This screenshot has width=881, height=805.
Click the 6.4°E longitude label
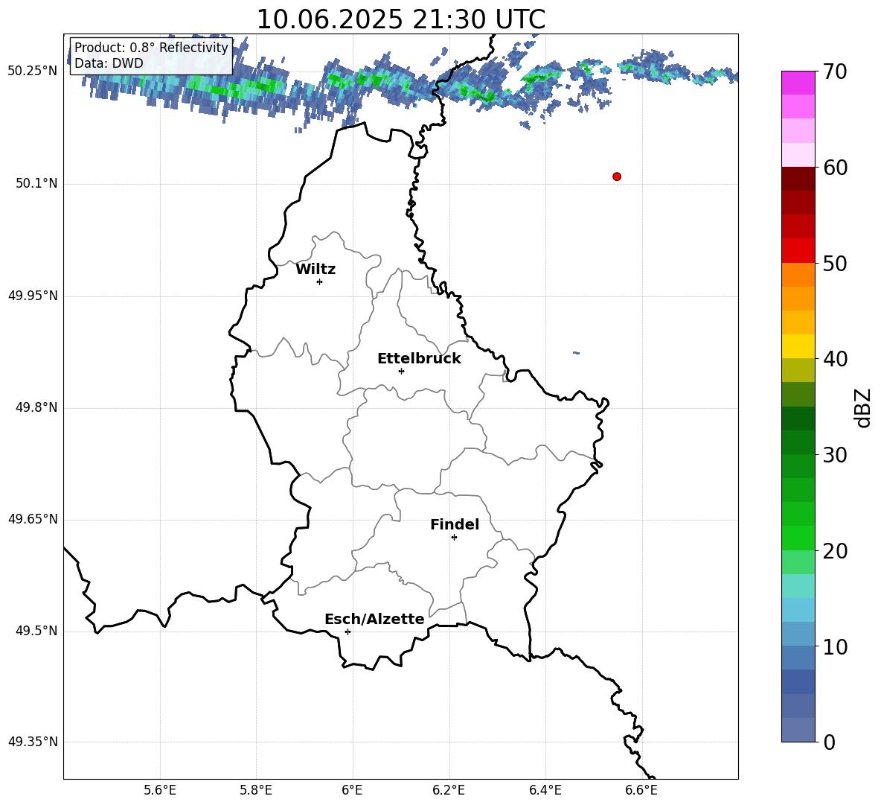coord(545,790)
